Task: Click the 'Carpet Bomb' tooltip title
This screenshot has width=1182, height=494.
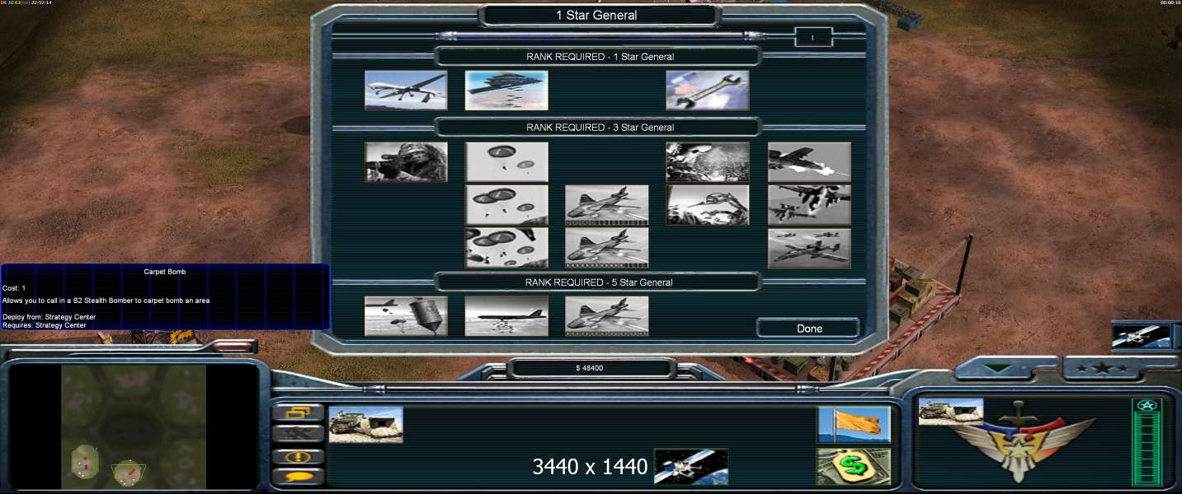Action: coord(164,272)
